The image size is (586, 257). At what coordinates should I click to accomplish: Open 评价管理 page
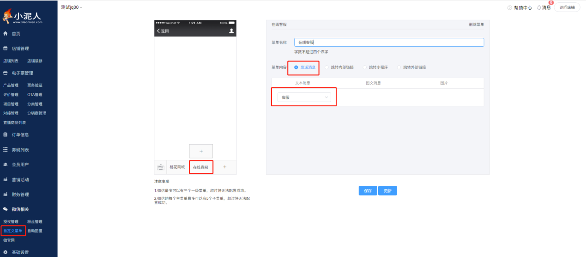click(x=11, y=95)
